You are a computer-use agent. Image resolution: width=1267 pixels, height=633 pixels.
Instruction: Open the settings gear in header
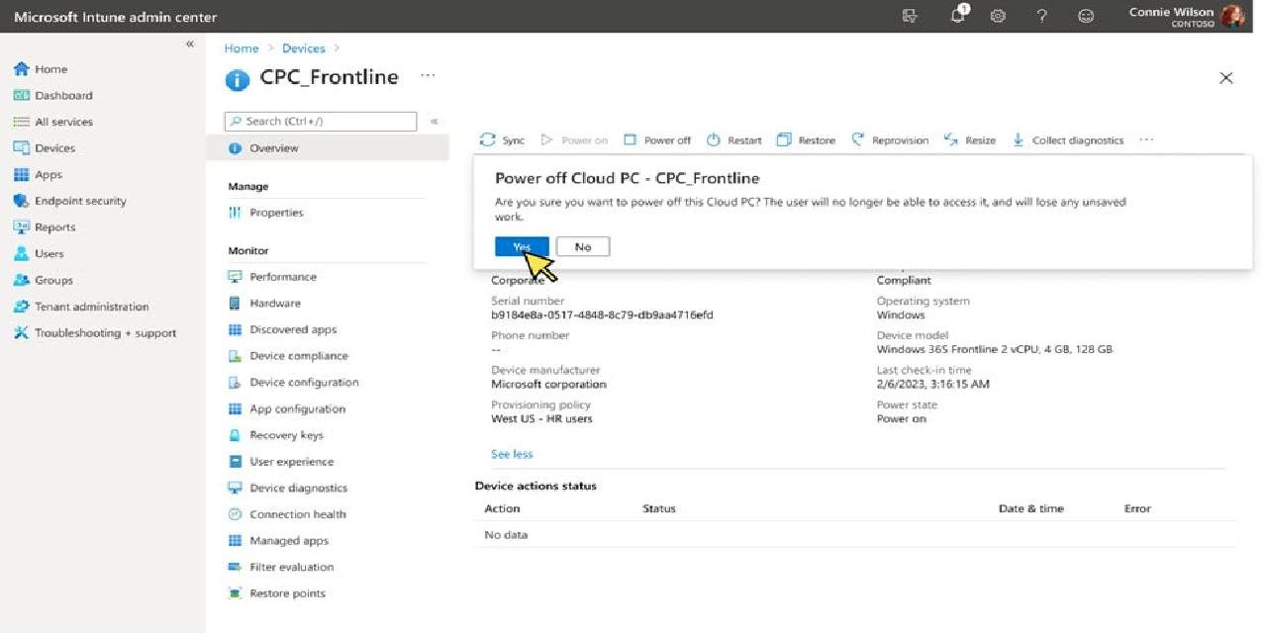pyautogui.click(x=998, y=16)
